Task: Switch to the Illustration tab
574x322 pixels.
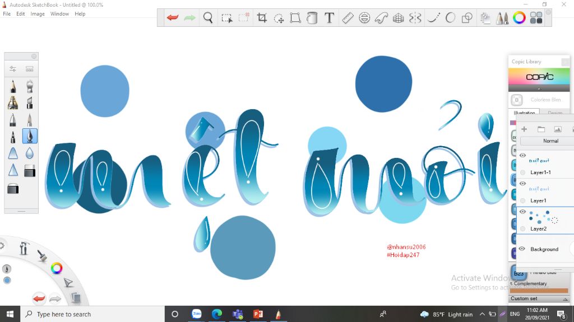Action: [525, 112]
